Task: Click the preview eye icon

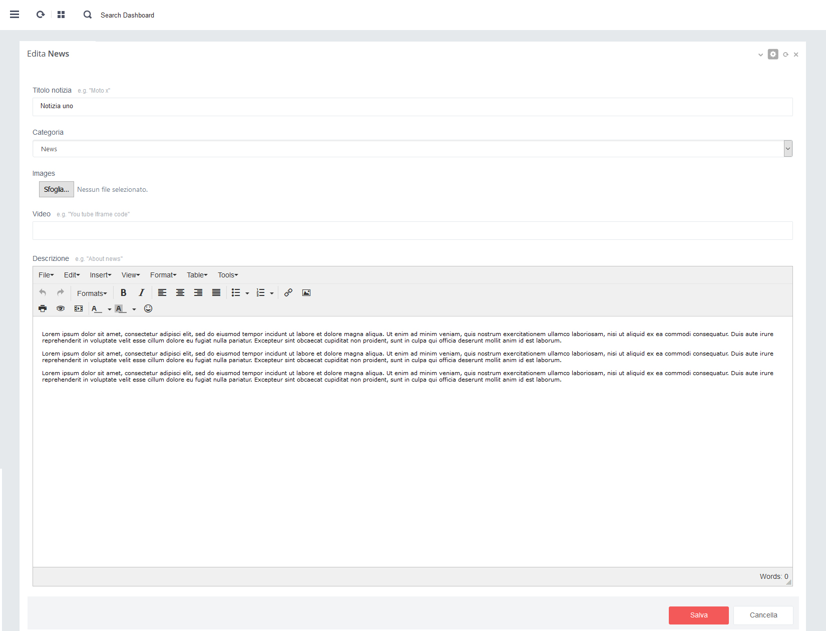Action: (x=61, y=308)
